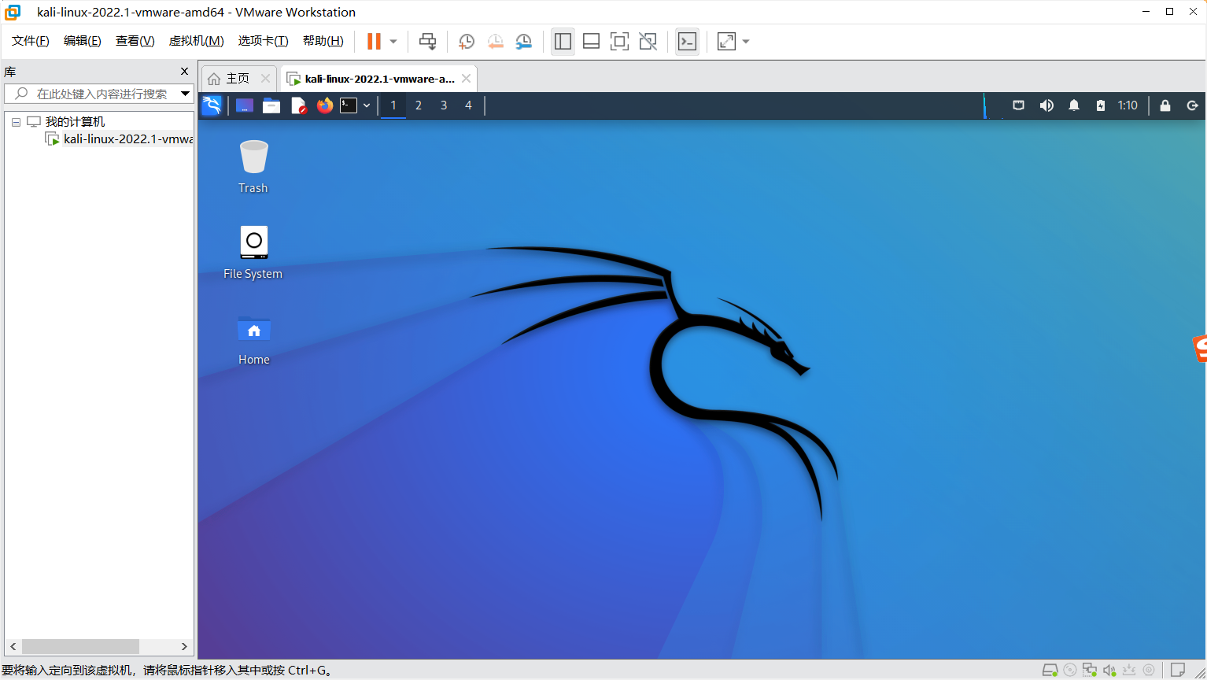Open the snapshot manager
Image resolution: width=1207 pixels, height=680 pixels.
click(x=523, y=42)
